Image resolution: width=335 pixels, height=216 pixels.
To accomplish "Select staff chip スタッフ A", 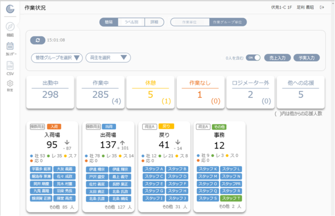I will coord(154,169).
